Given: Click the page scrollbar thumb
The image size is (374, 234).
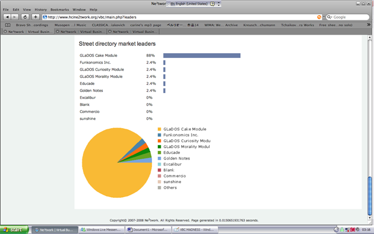Looking at the screenshot, I should coord(370,196).
